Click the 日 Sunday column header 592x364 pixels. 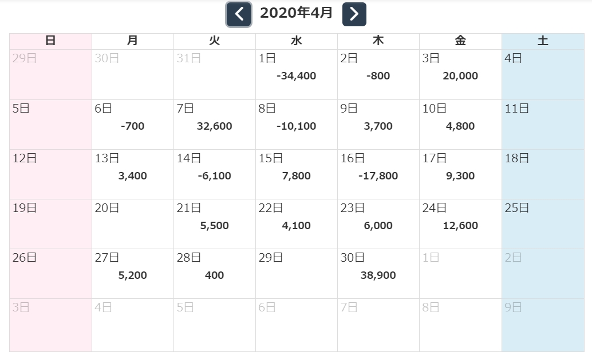click(50, 41)
